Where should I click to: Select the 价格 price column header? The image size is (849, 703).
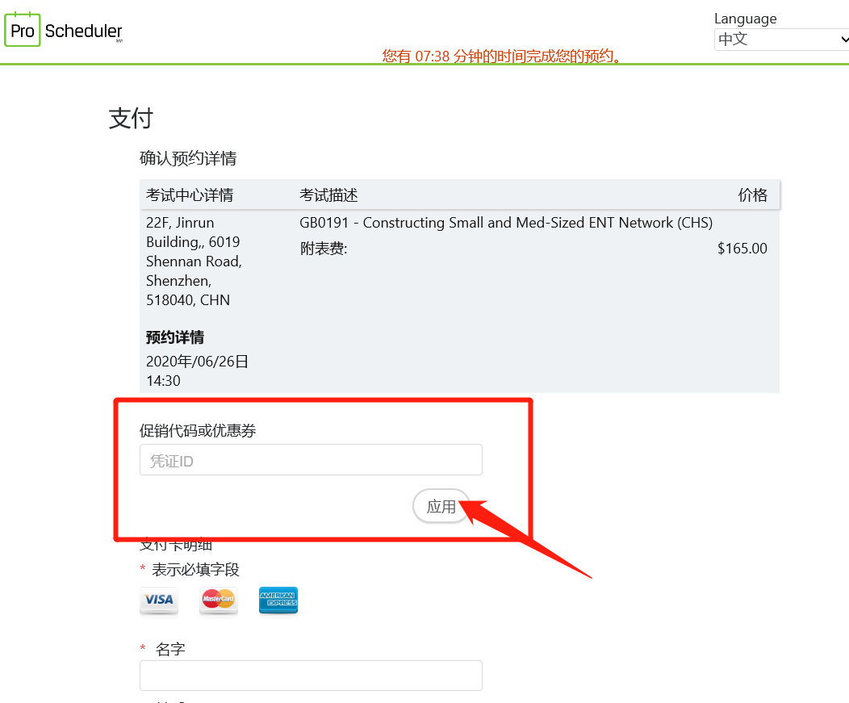coord(753,195)
